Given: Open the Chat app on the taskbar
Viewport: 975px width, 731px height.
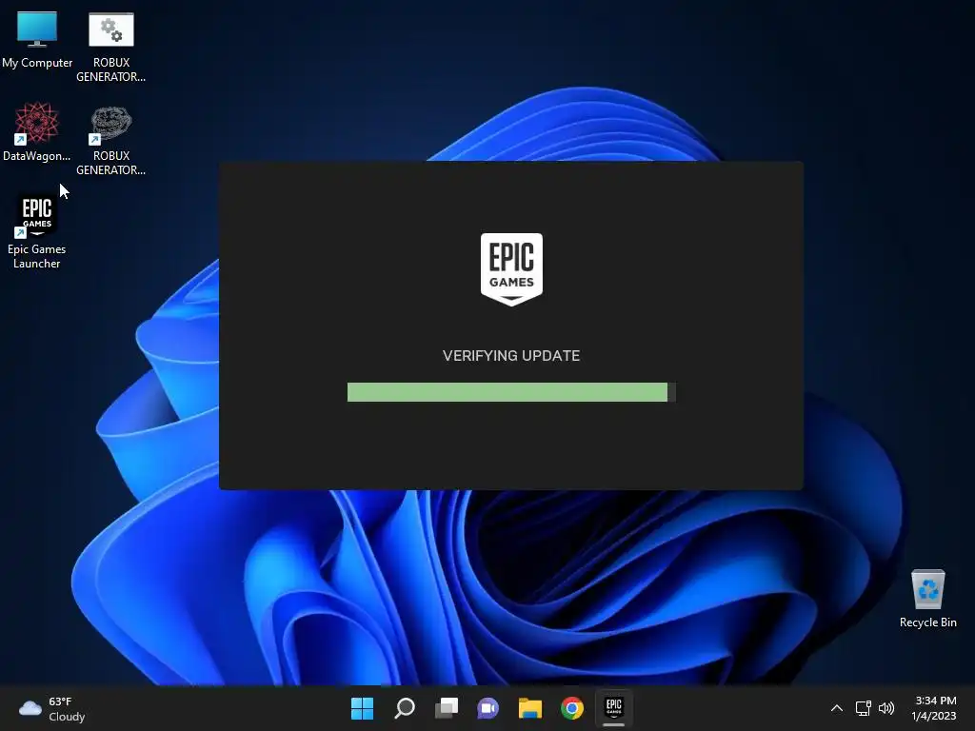Looking at the screenshot, I should 488,708.
